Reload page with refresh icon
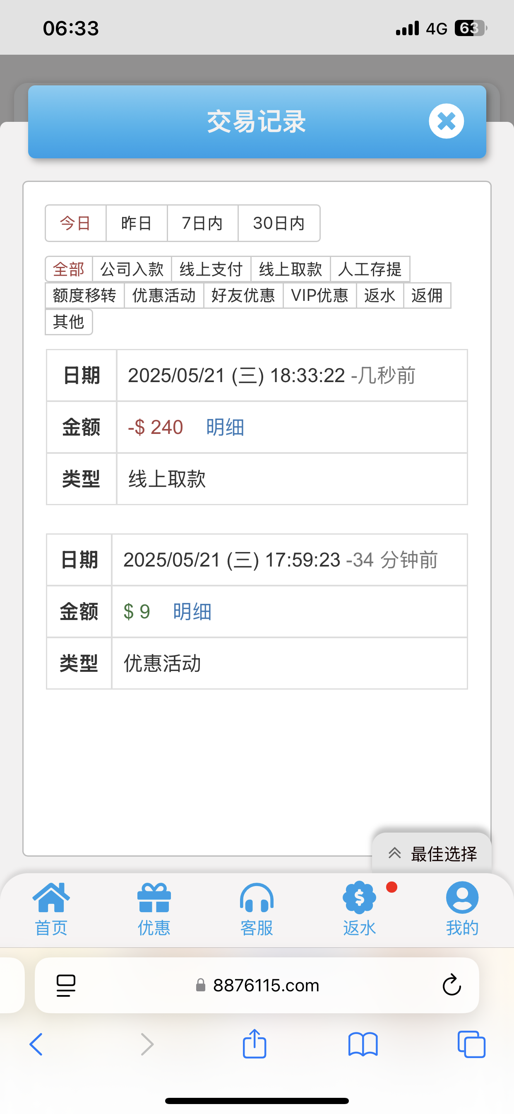514x1114 pixels. [452, 985]
